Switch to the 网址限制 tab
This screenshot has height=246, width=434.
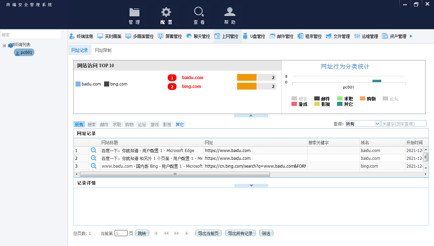103,50
